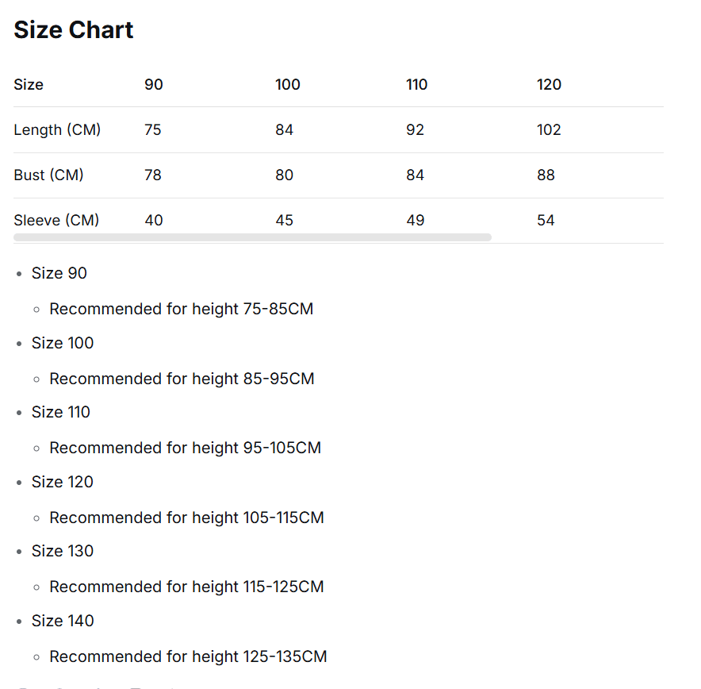Click the 92 length value for size 110
The height and width of the screenshot is (689, 701).
(415, 130)
